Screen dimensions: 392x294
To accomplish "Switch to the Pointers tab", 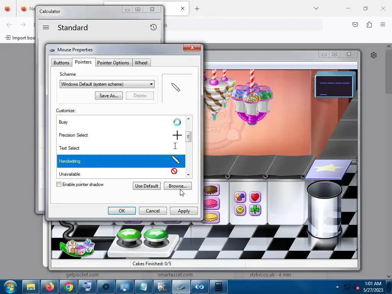I will tap(83, 62).
